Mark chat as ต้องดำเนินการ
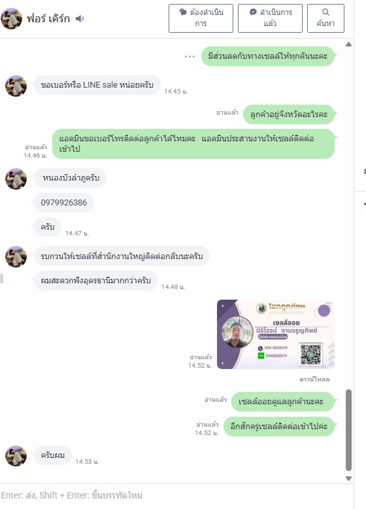Image resolution: width=366 pixels, height=509 pixels. point(201,18)
